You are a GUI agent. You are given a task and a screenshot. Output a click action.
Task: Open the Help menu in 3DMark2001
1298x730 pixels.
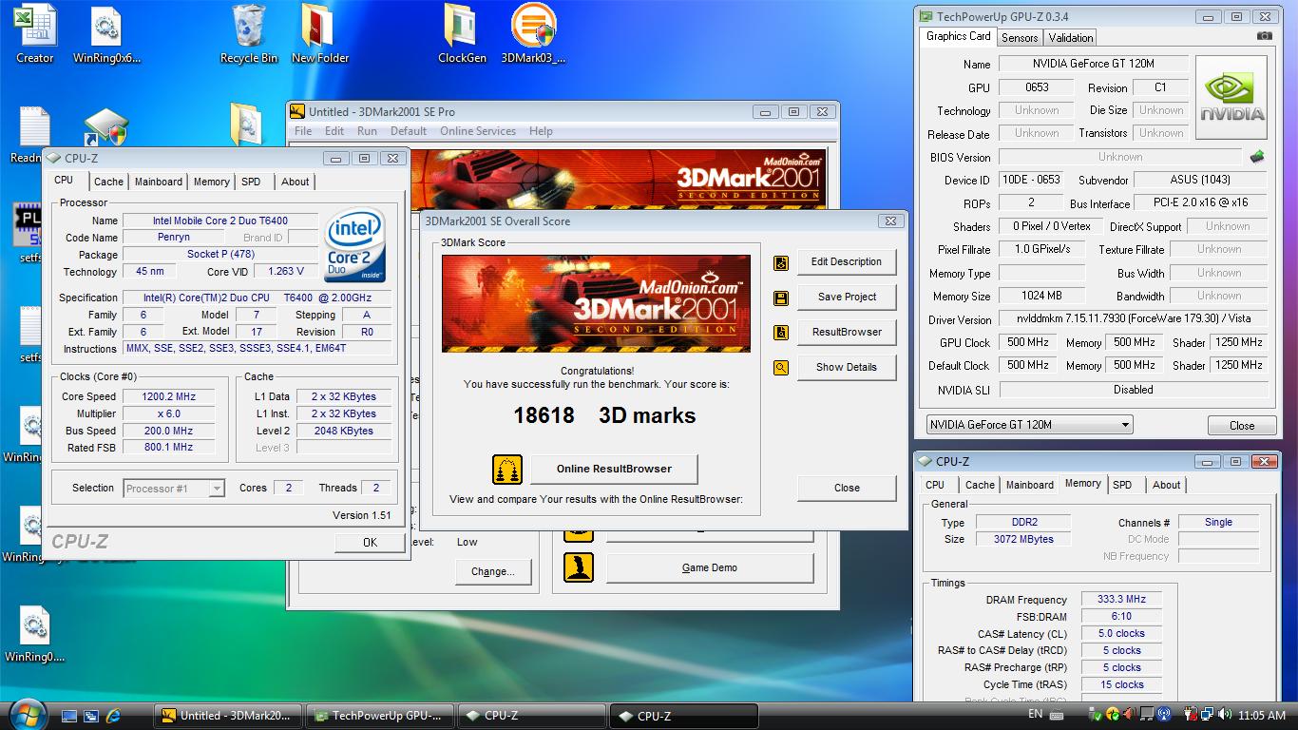click(541, 131)
